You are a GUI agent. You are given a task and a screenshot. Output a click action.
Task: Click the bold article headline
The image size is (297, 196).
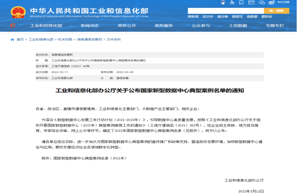pyautogui.click(x=150, y=91)
